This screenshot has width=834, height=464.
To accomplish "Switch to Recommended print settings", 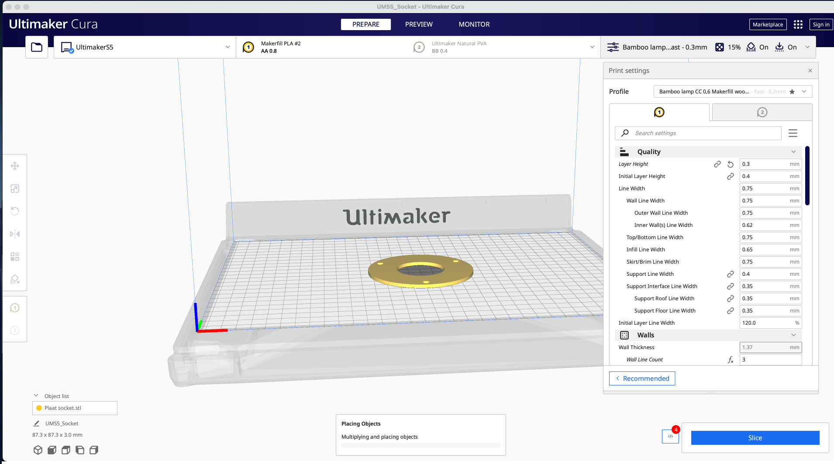I will (642, 378).
